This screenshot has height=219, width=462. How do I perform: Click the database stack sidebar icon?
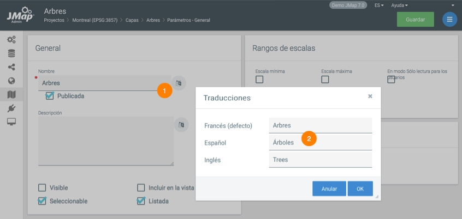point(11,53)
